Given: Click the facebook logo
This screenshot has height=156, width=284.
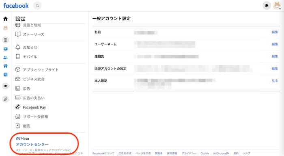Looking at the screenshot, I should [x=16, y=6].
